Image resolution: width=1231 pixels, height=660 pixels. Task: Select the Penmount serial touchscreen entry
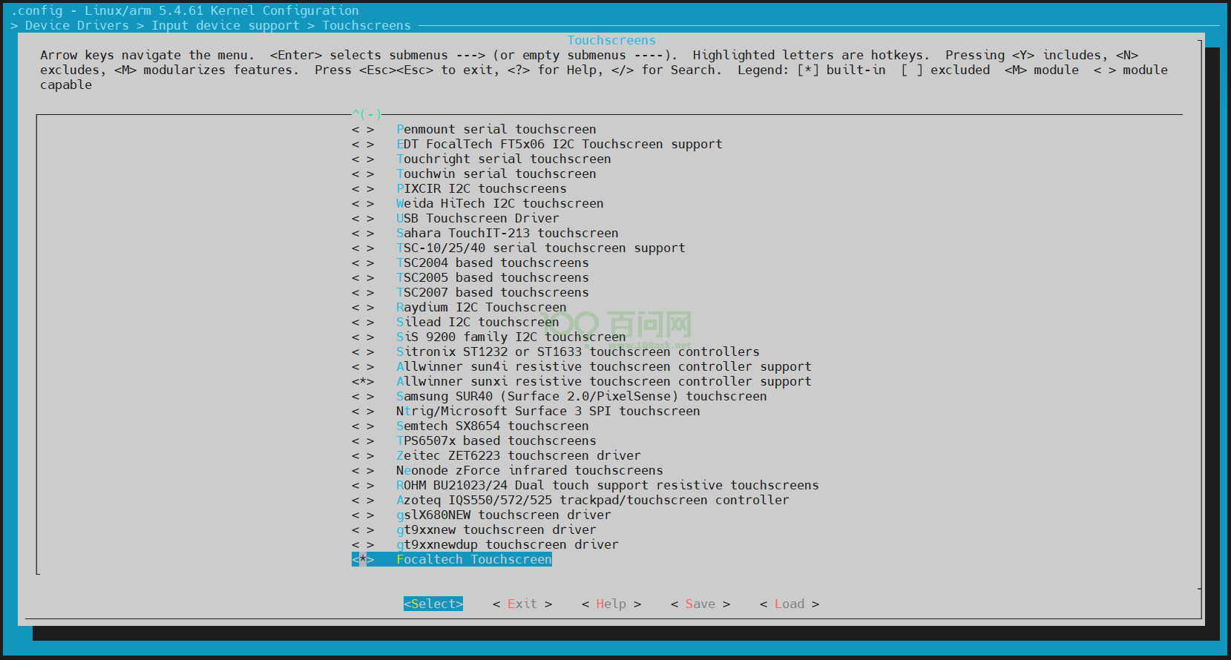pyautogui.click(x=496, y=129)
